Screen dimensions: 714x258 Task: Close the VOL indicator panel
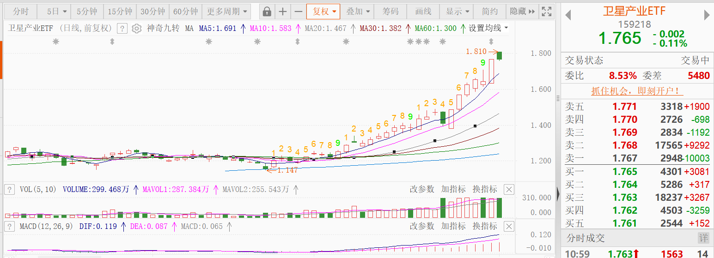pos(508,189)
